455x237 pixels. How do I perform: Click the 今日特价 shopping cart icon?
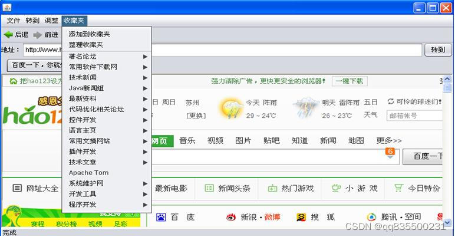(x=398, y=188)
